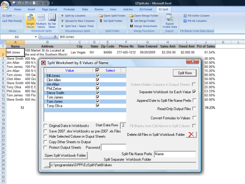The height and width of the screenshot is (184, 245).
Task: Enable Append Date to Split File Name Prefix
Action: point(195,100)
